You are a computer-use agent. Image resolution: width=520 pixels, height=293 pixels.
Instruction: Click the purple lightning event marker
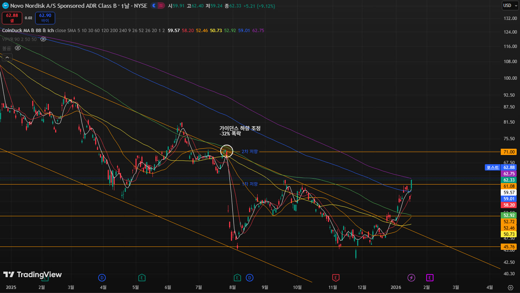[411, 278]
